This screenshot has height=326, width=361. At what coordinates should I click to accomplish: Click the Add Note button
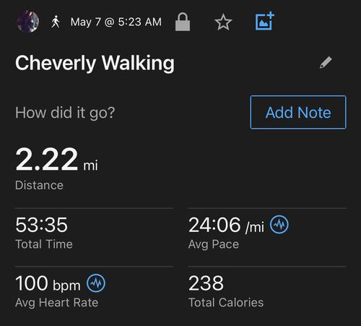[298, 113]
